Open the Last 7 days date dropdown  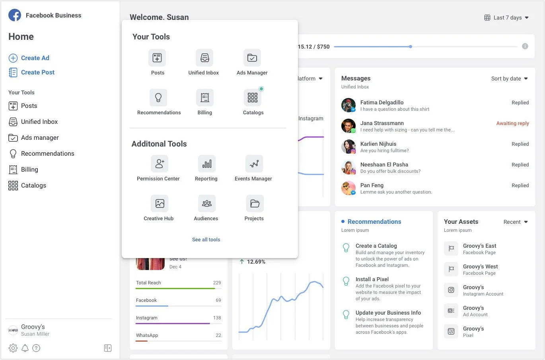(x=507, y=18)
